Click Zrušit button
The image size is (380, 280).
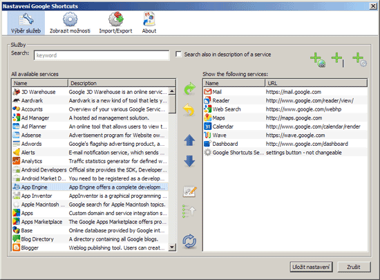354,267
